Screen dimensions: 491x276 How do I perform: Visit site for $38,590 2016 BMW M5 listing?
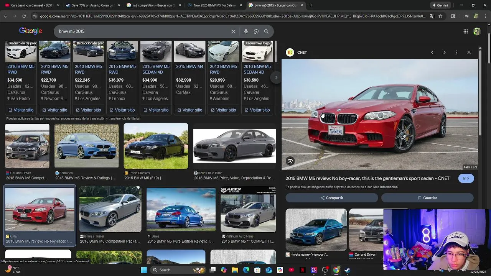tap(257, 110)
